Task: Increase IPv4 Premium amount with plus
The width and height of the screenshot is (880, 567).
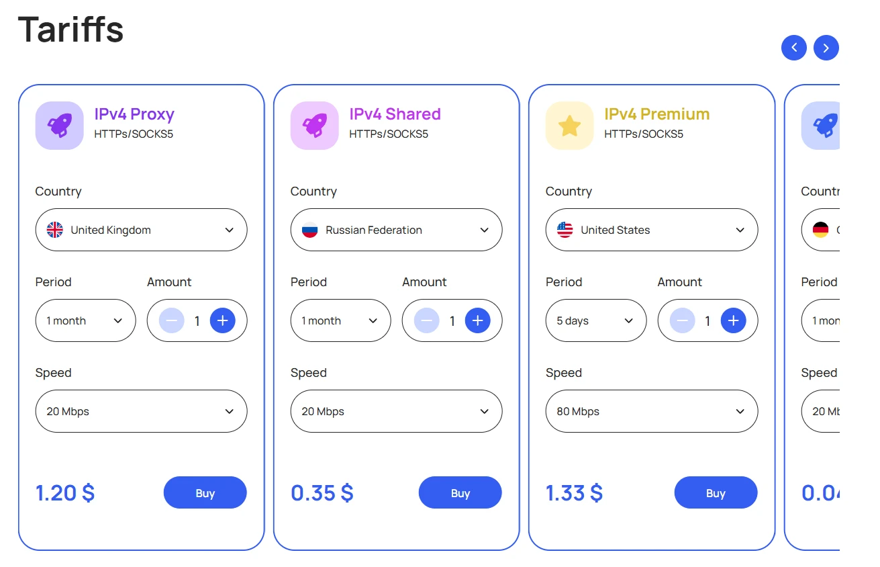Action: click(733, 320)
